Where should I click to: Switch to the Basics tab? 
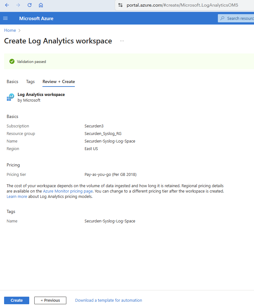tap(12, 81)
